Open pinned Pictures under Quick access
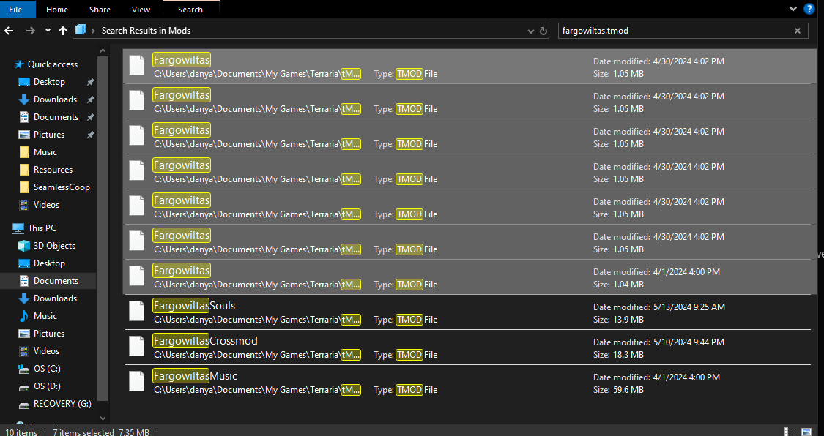Image resolution: width=824 pixels, height=436 pixels. (x=49, y=135)
